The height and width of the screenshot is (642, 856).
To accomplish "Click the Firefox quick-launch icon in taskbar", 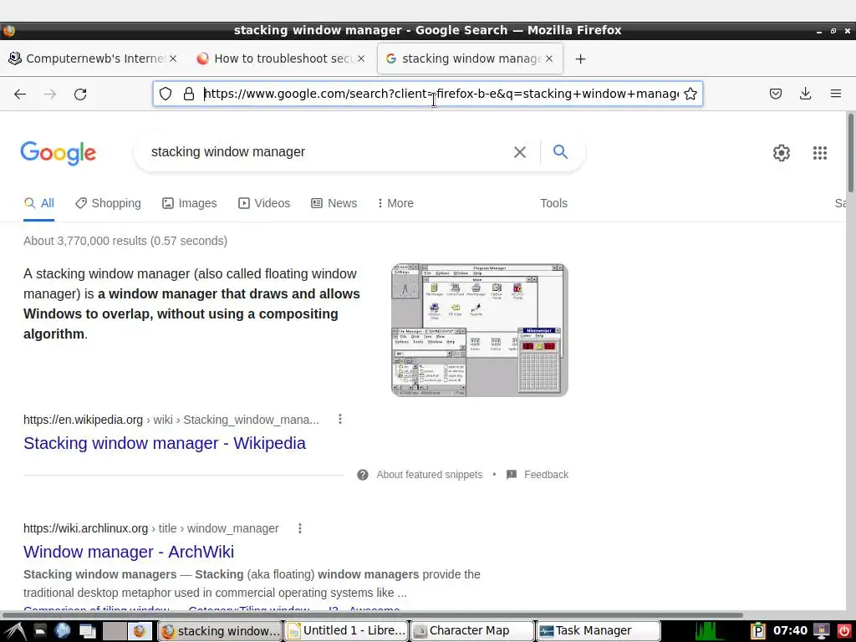I will 140,631.
